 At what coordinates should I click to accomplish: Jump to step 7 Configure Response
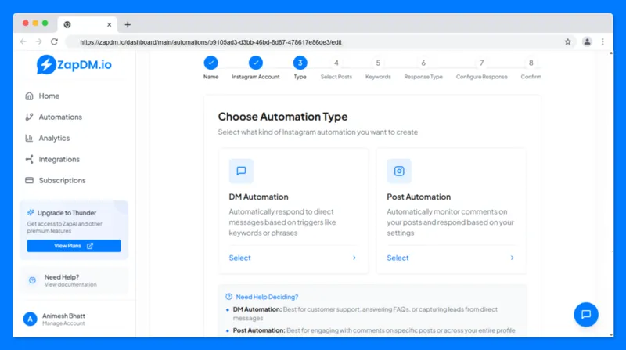(482, 63)
